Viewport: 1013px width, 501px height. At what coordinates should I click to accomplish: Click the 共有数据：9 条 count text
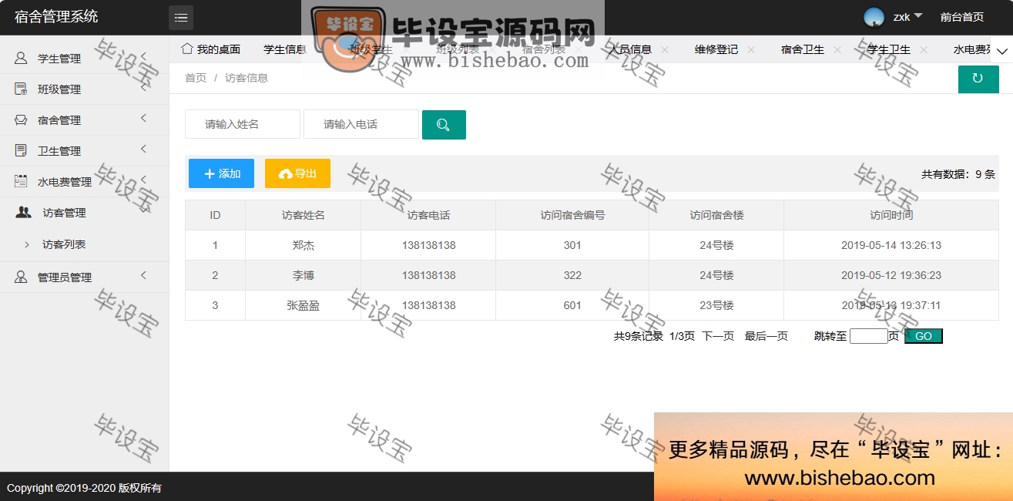click(x=958, y=174)
